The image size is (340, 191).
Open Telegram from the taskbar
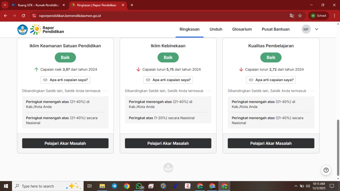click(114, 186)
